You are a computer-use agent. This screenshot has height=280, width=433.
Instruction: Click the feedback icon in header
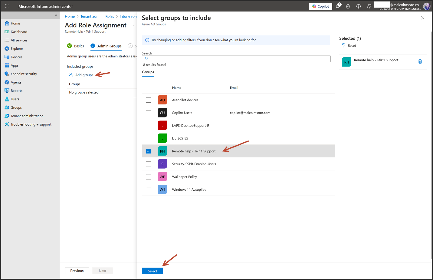(x=369, y=6)
